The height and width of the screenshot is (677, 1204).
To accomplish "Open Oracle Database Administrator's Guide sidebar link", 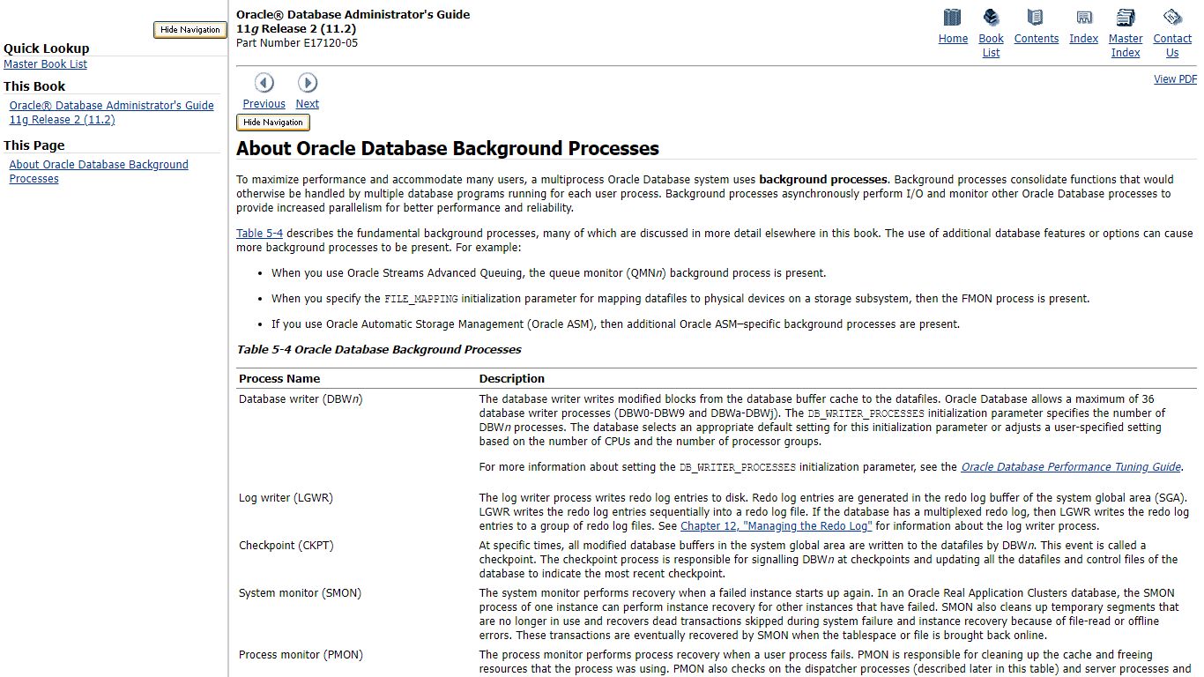I will [x=111, y=113].
